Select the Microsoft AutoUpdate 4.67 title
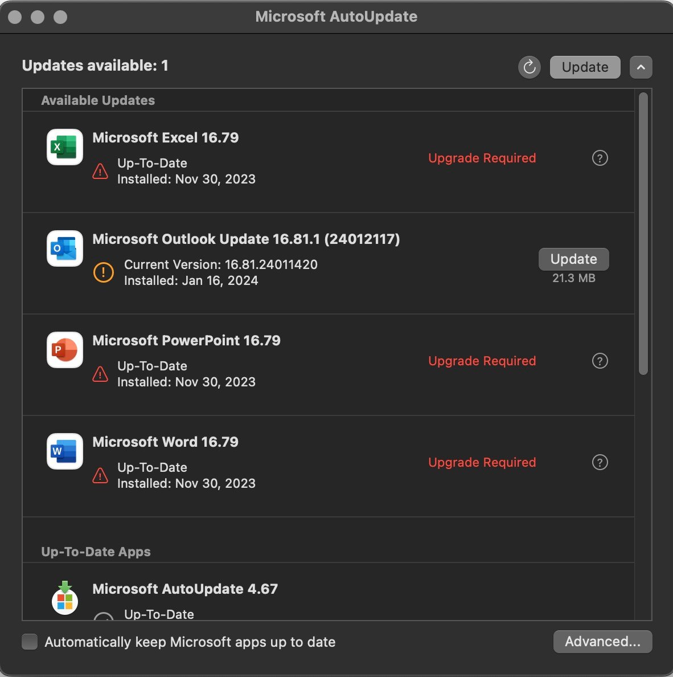 tap(185, 589)
